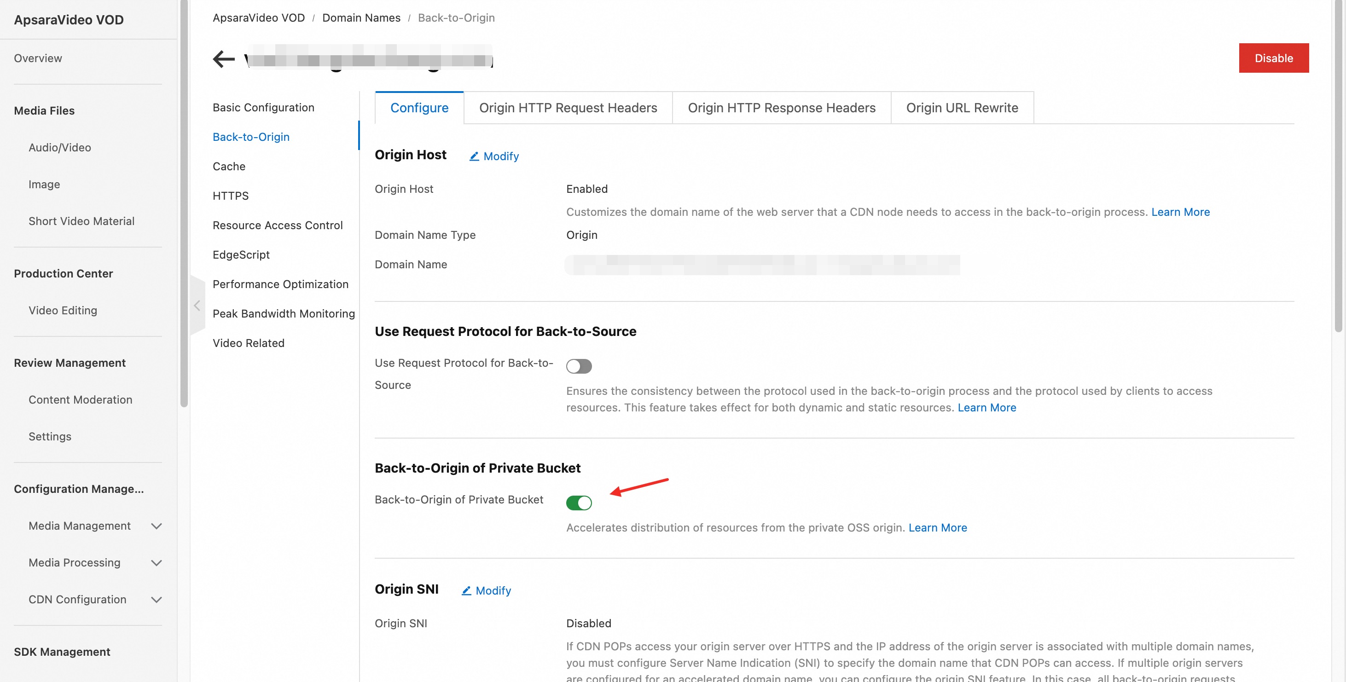Click the Origin SNI 'Disabled' status value
The image size is (1346, 682).
point(588,624)
